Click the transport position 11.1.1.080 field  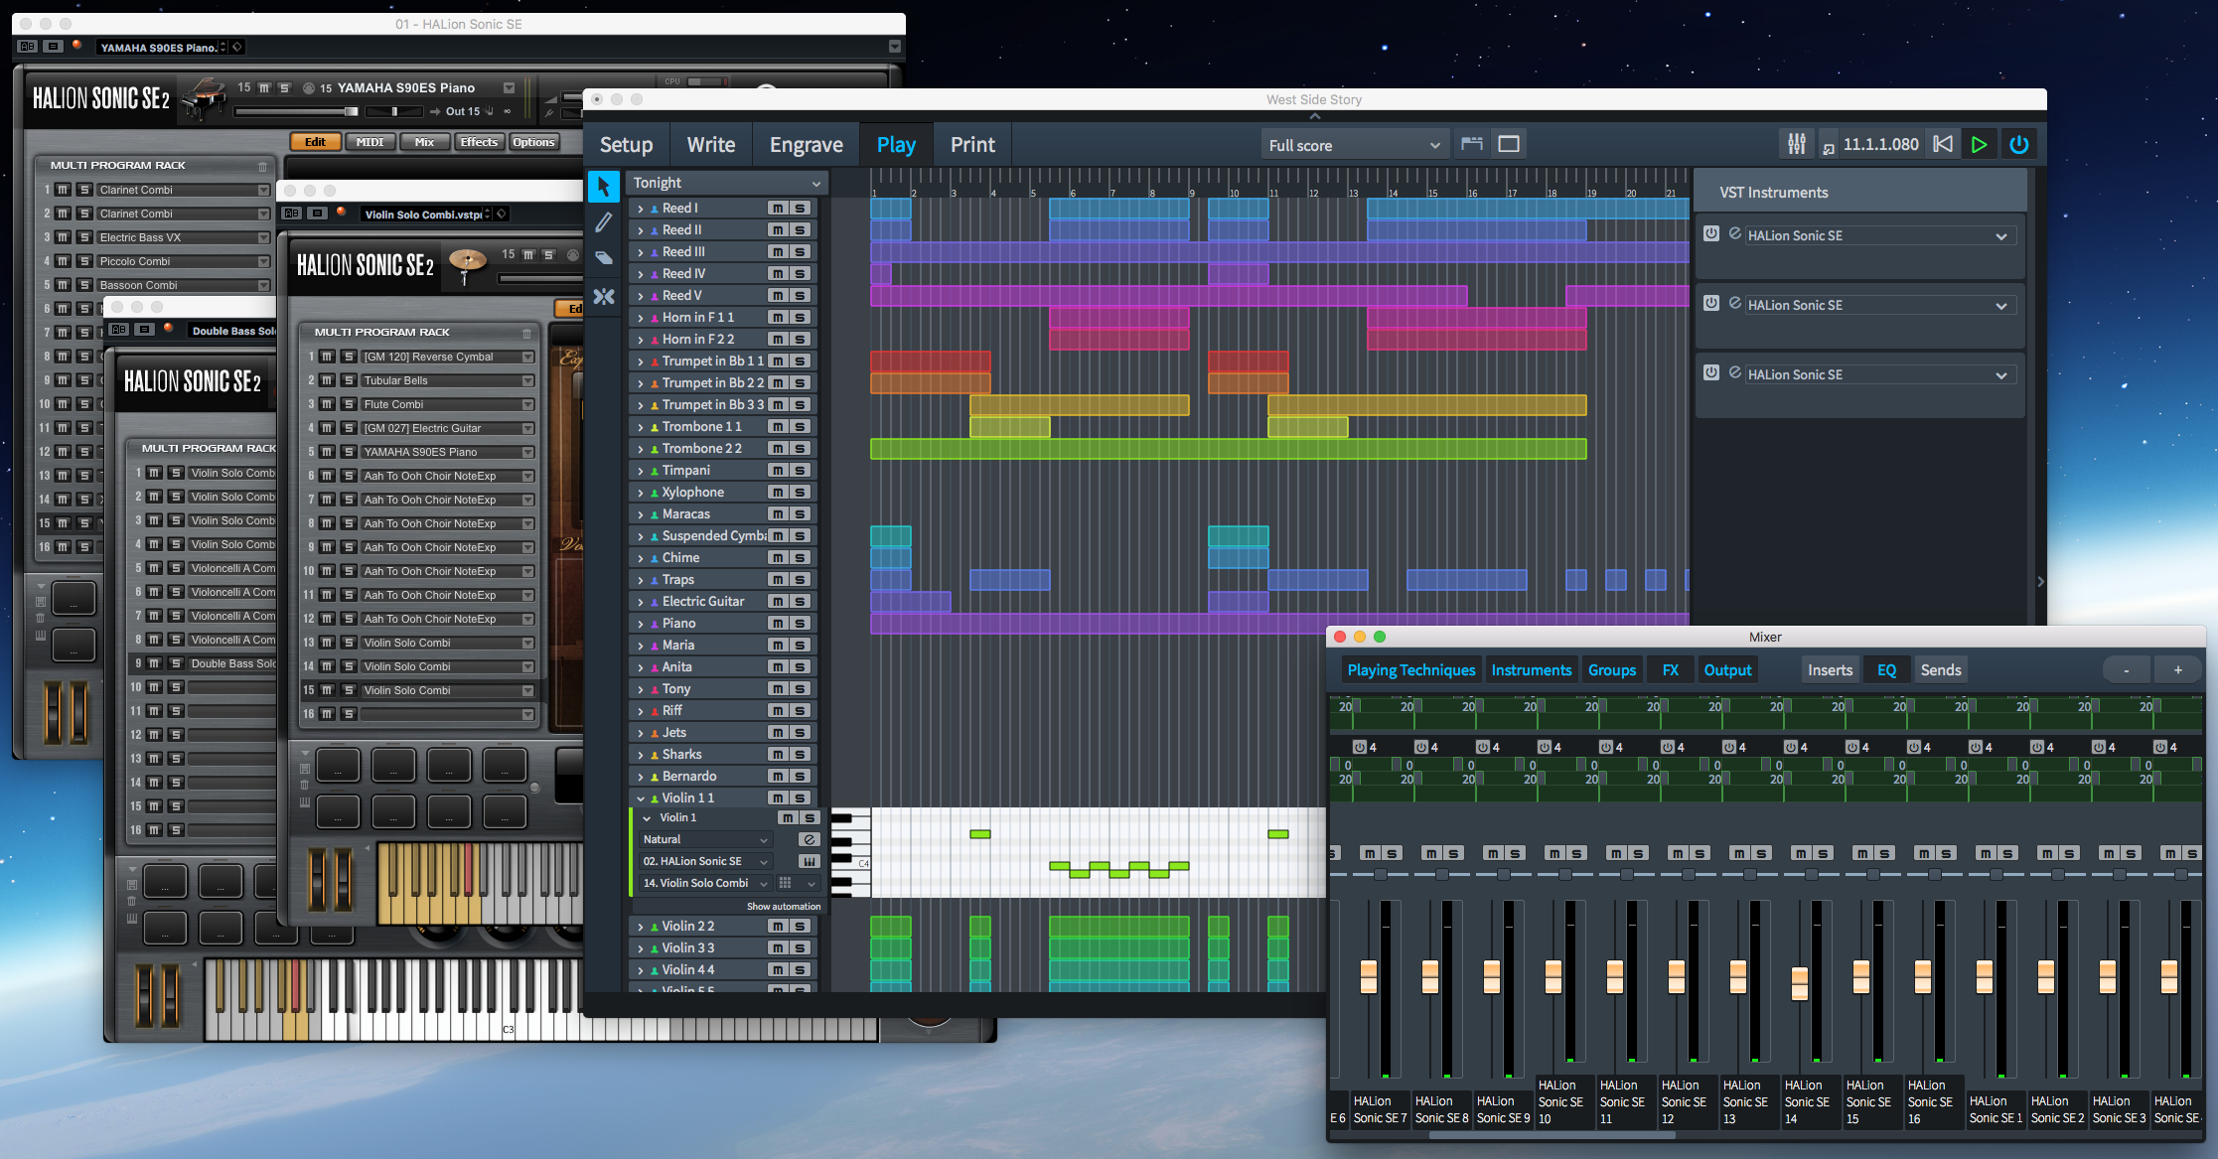(x=1880, y=144)
